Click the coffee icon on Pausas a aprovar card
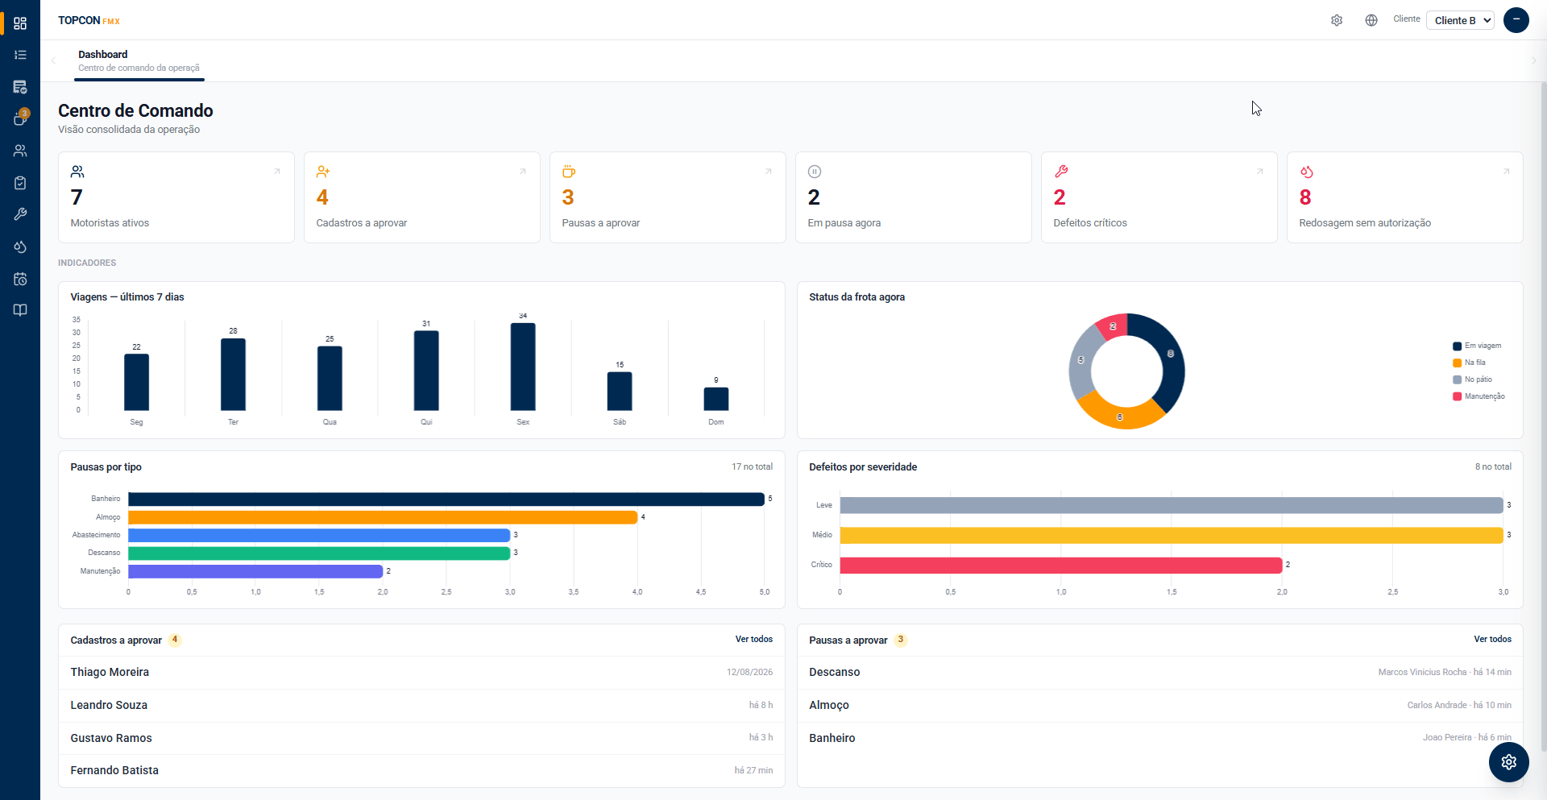The image size is (1547, 800). pyautogui.click(x=569, y=172)
